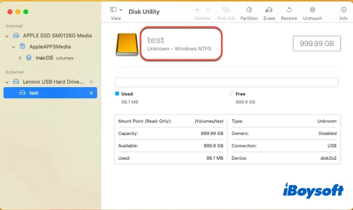Add a volume with the plus icon
The height and width of the screenshot is (210, 353).
click(197, 10)
